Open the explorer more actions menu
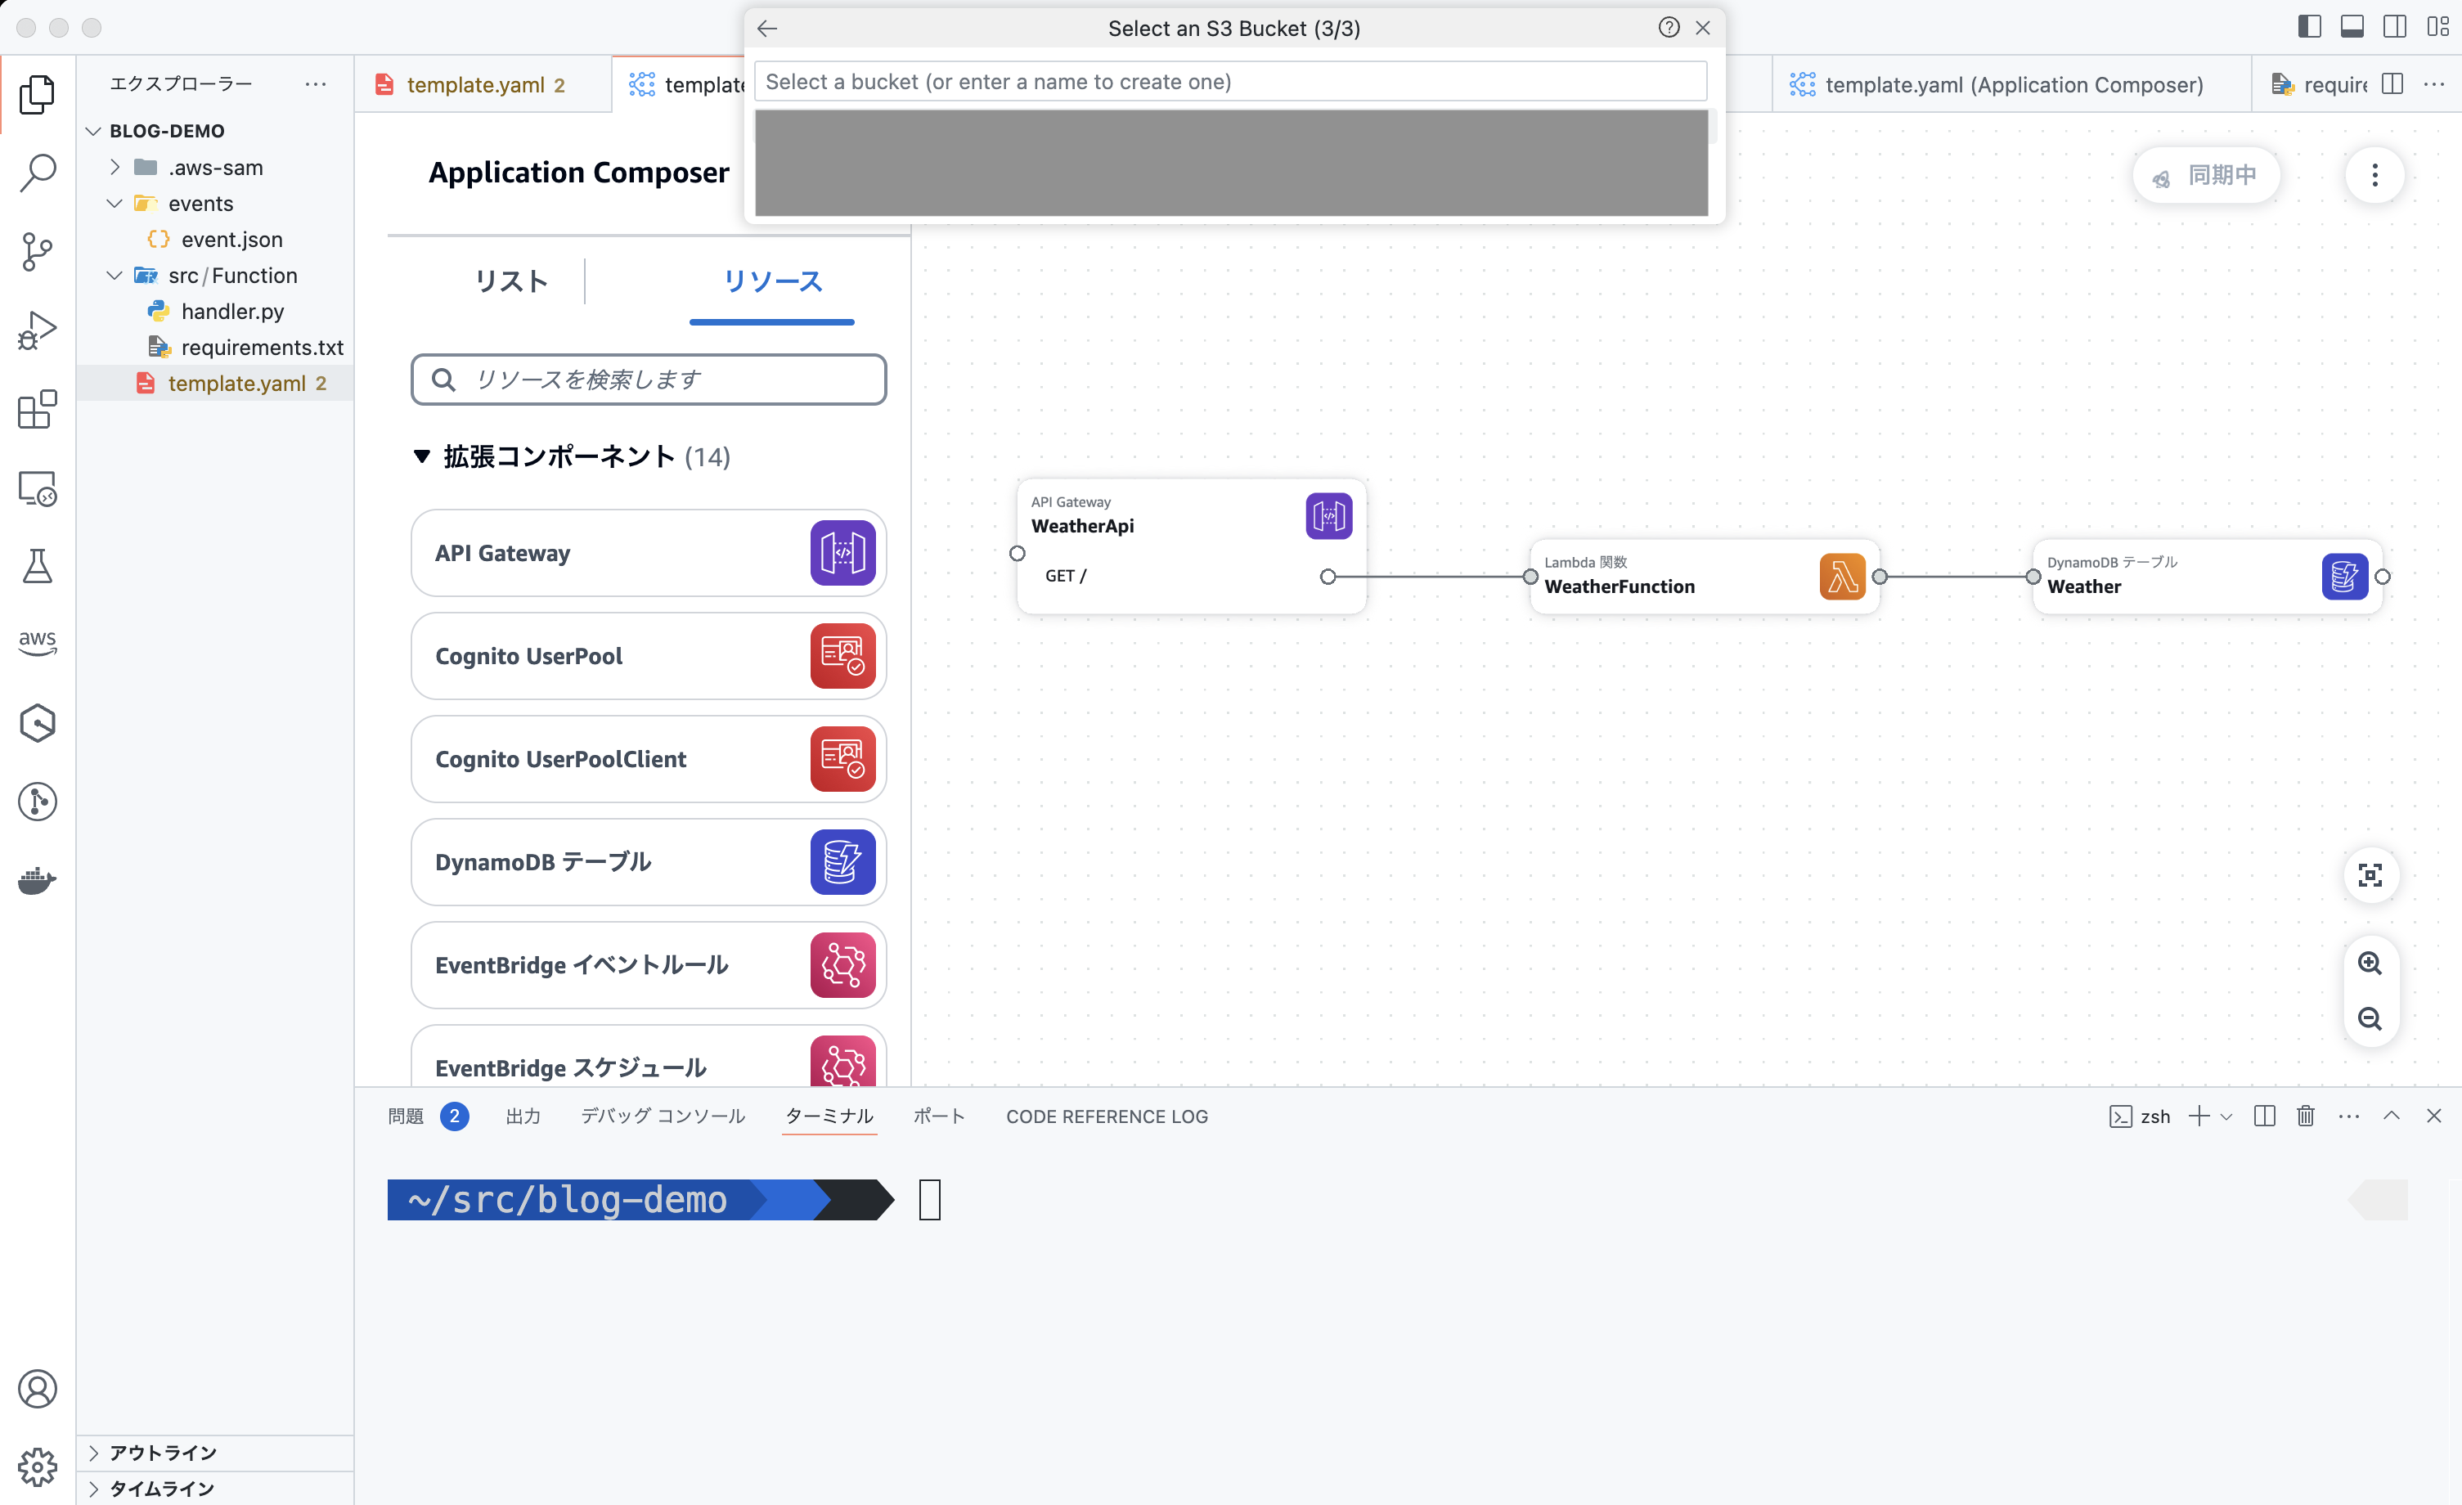 316,84
